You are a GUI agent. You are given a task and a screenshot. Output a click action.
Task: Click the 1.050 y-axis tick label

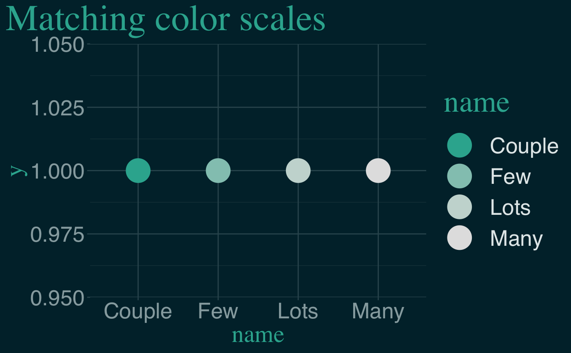point(58,44)
